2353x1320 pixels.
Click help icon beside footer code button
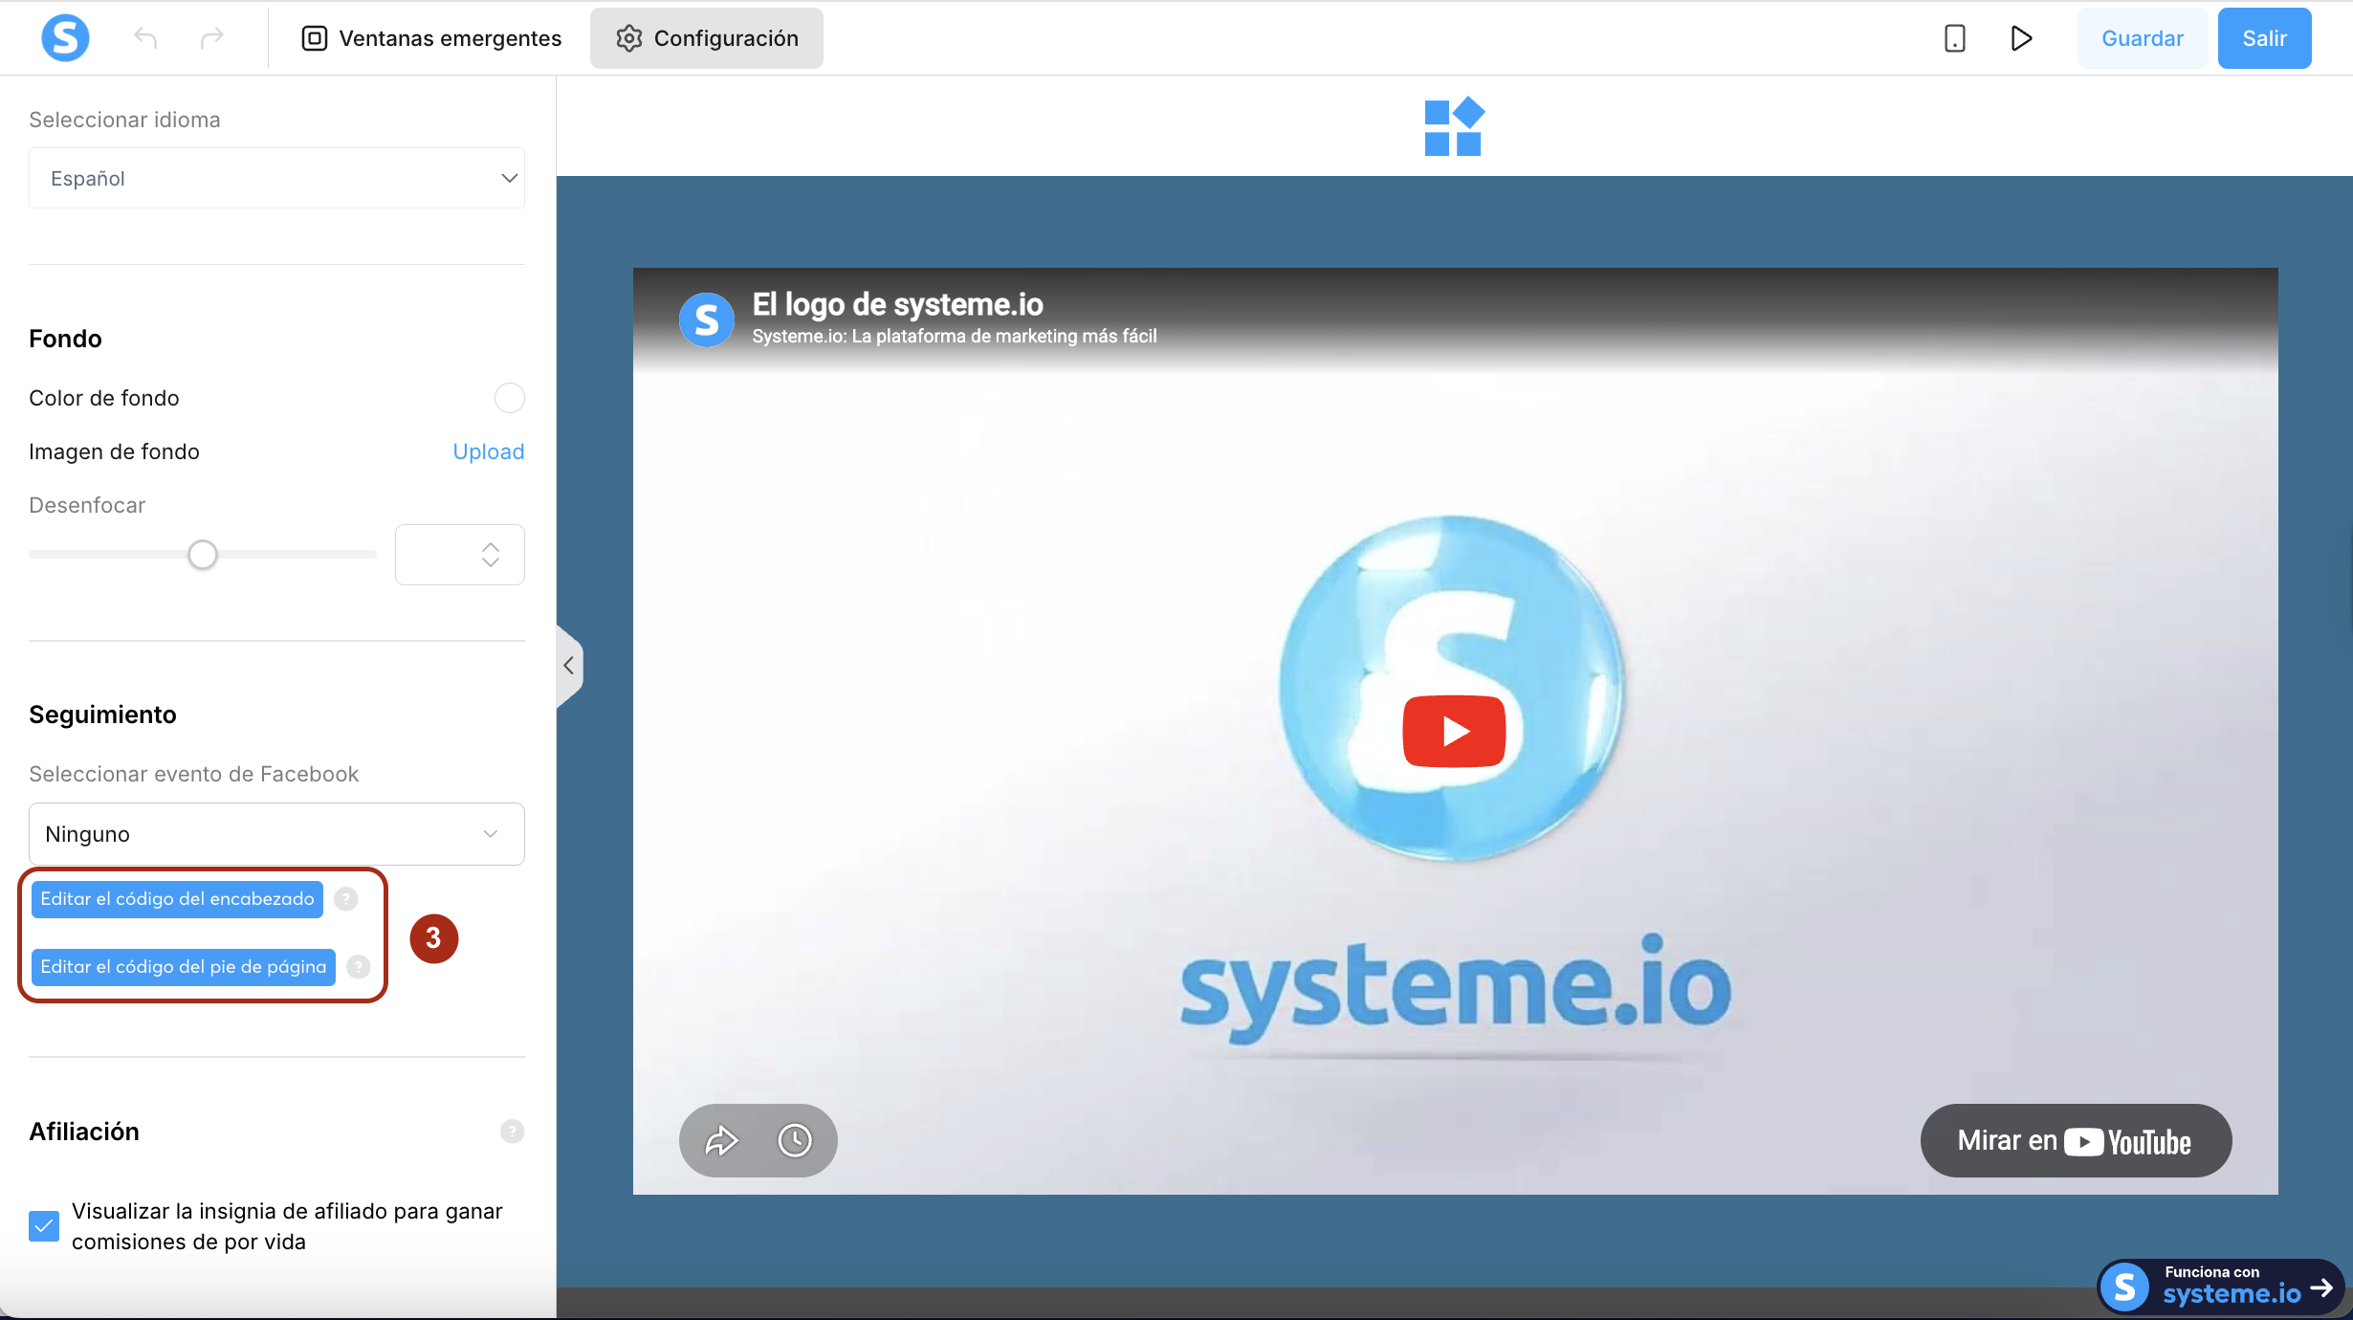tap(358, 967)
